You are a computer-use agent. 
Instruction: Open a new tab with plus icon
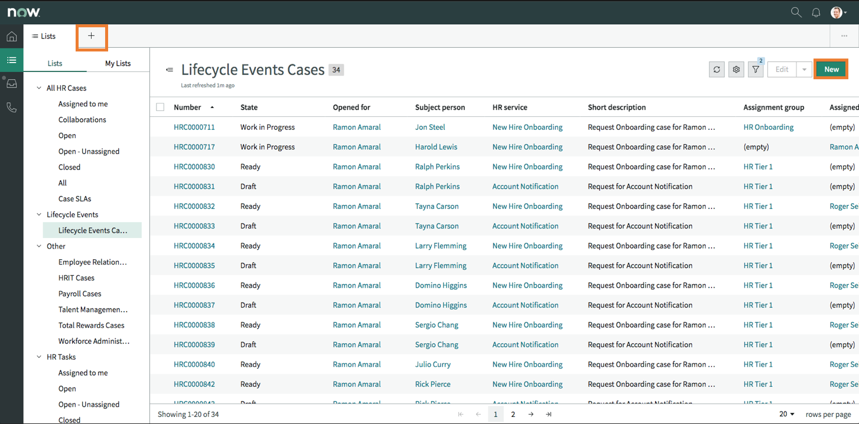(x=91, y=36)
